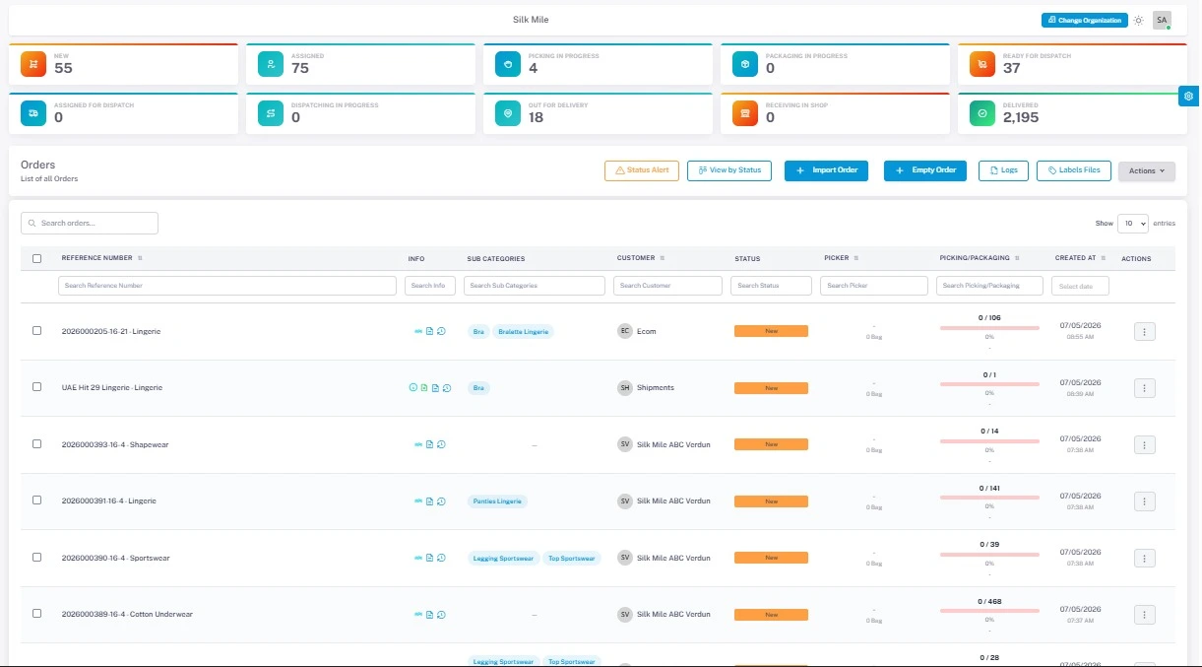This screenshot has height=667, width=1202.
Task: Click the Receiving In Shop store icon
Action: point(745,113)
